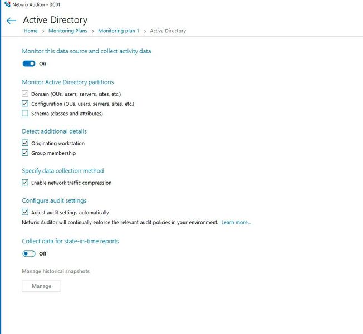The height and width of the screenshot is (334, 363).
Task: Click the Active Directory breadcrumb item
Action: click(x=168, y=31)
